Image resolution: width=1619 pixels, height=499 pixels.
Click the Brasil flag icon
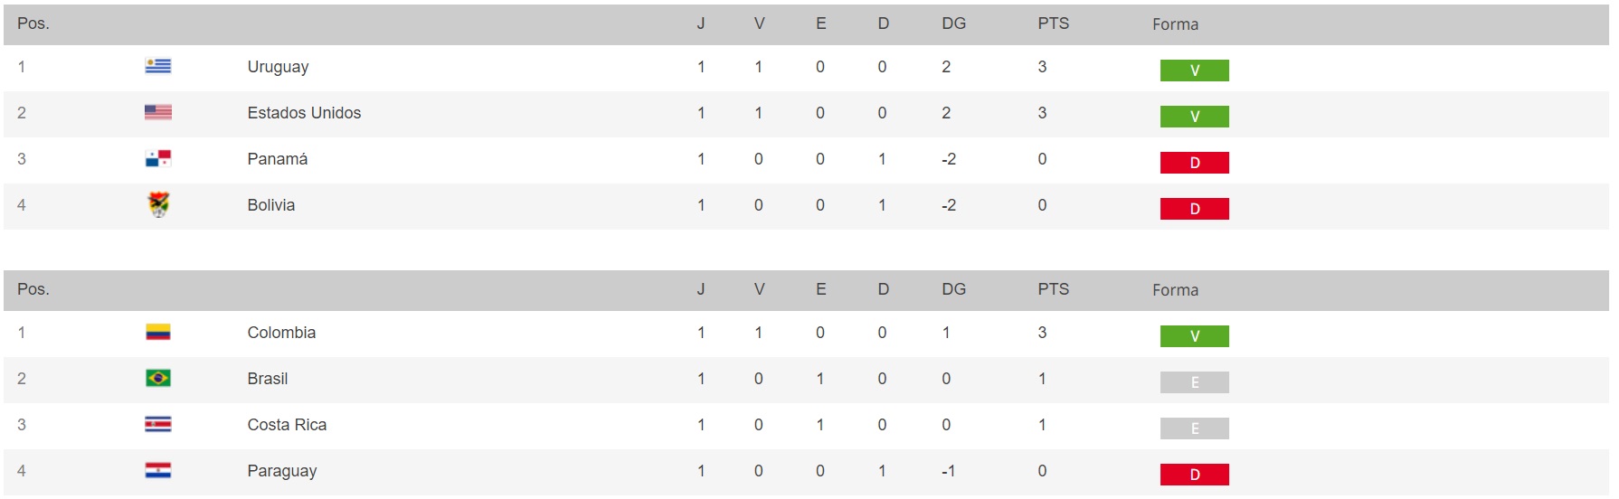[x=158, y=378]
